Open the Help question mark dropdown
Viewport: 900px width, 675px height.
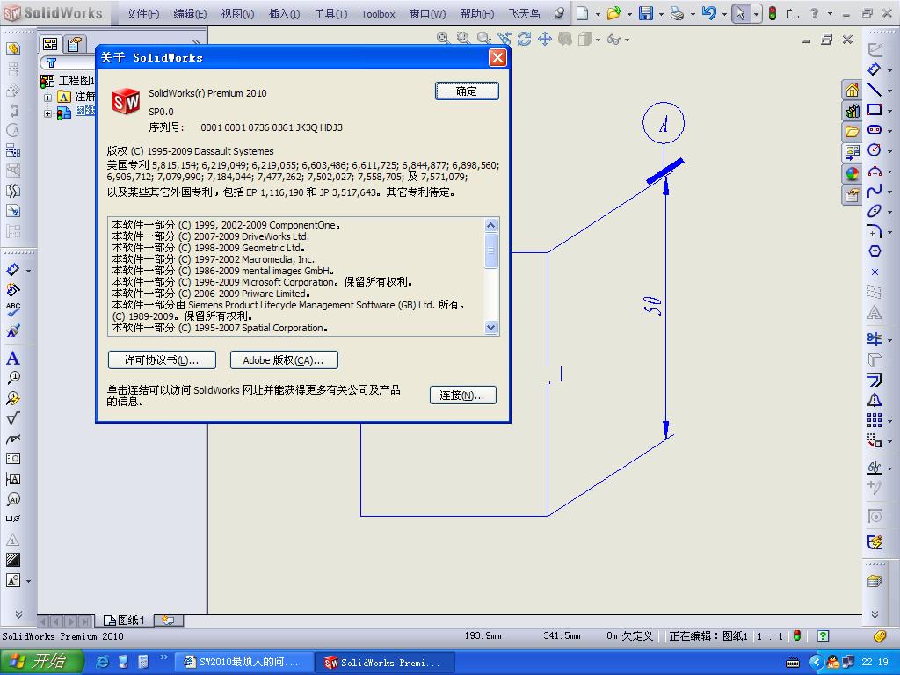click(830, 14)
